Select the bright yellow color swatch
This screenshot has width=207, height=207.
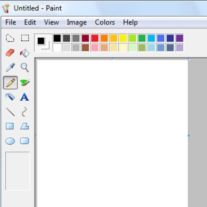point(123,38)
